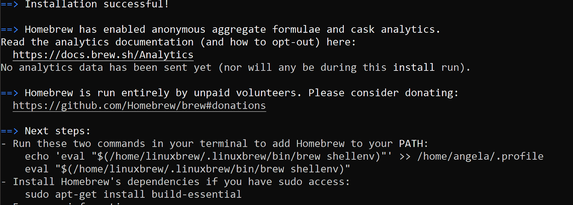Click the 'Next steps:' heading text
Viewport: 573px width, 205px height.
click(57, 131)
